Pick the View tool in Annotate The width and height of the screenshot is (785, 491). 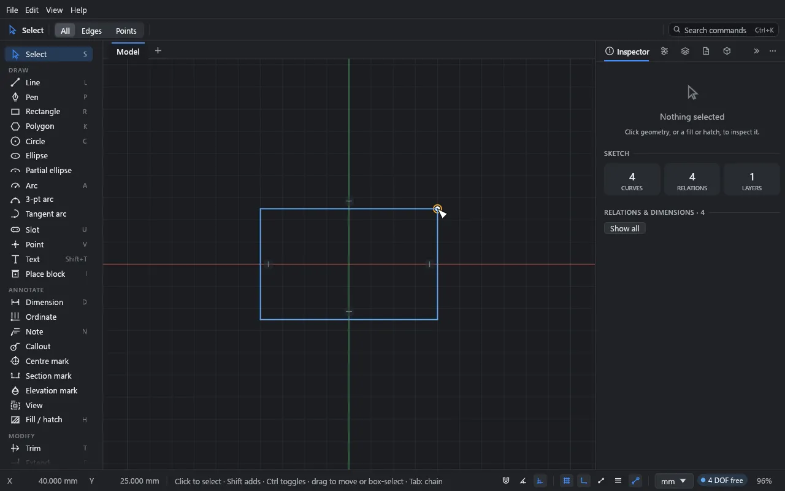point(49,405)
